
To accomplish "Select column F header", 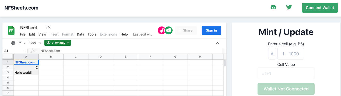I will pyautogui.click(x=151, y=57).
